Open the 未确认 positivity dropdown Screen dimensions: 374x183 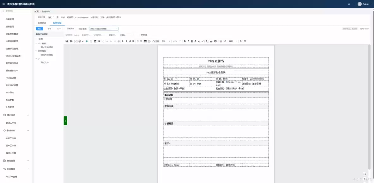[x=126, y=35]
